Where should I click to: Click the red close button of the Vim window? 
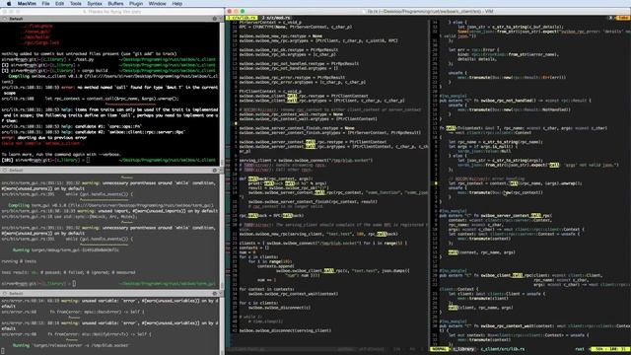230,11
